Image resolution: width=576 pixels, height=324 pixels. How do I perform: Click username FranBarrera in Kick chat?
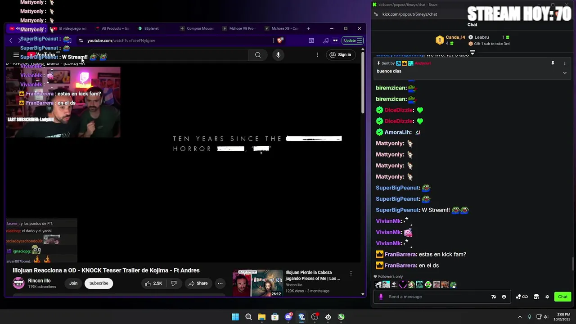pos(400,254)
